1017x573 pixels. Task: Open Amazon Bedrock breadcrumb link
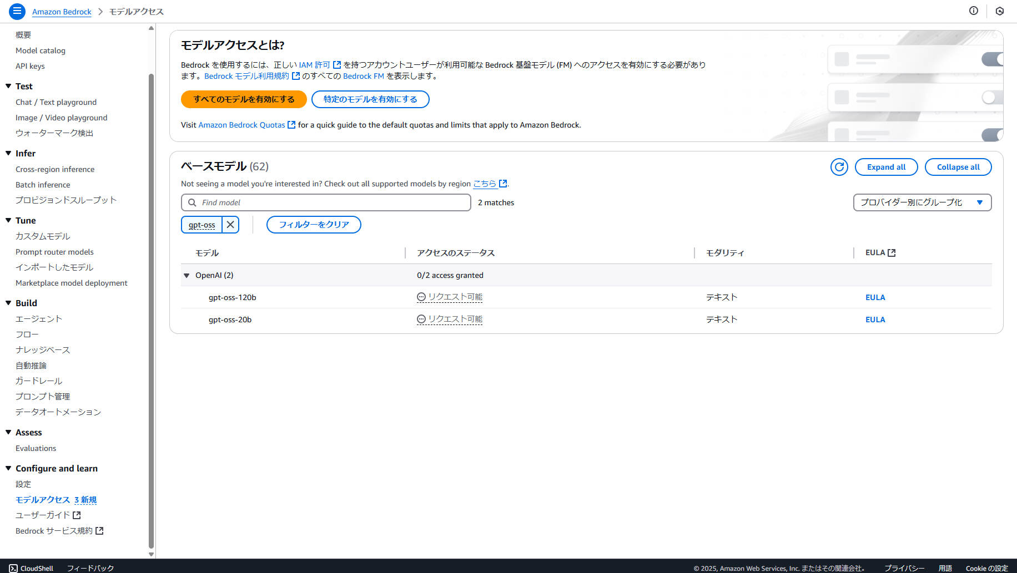(62, 12)
